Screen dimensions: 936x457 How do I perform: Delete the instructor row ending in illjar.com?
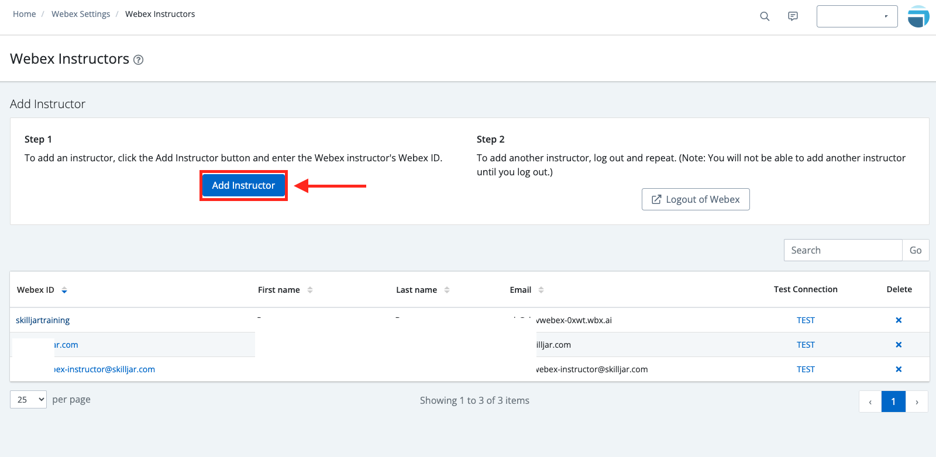pos(899,345)
